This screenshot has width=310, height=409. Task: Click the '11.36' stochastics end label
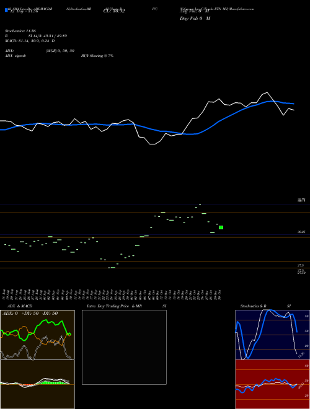click(301, 355)
